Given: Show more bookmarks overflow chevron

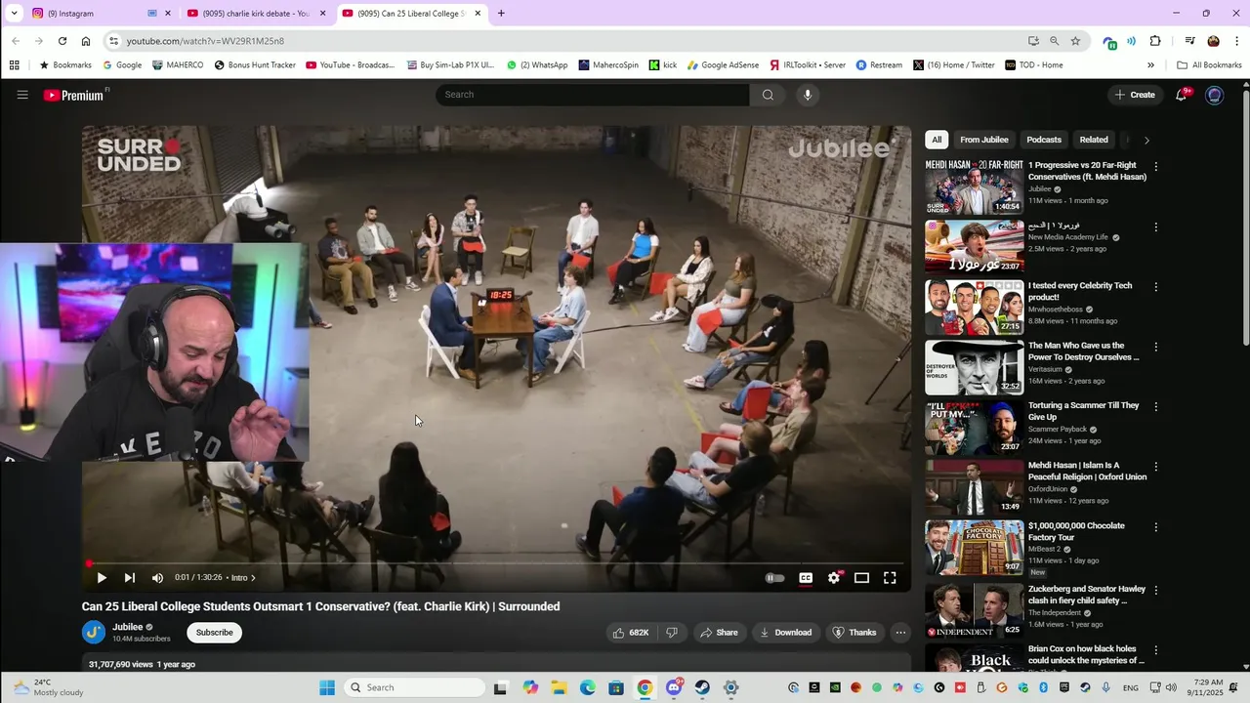Looking at the screenshot, I should 1150,65.
